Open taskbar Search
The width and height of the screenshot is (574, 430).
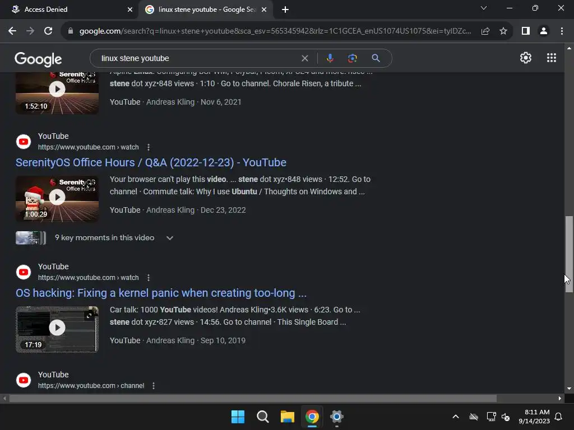(262, 417)
